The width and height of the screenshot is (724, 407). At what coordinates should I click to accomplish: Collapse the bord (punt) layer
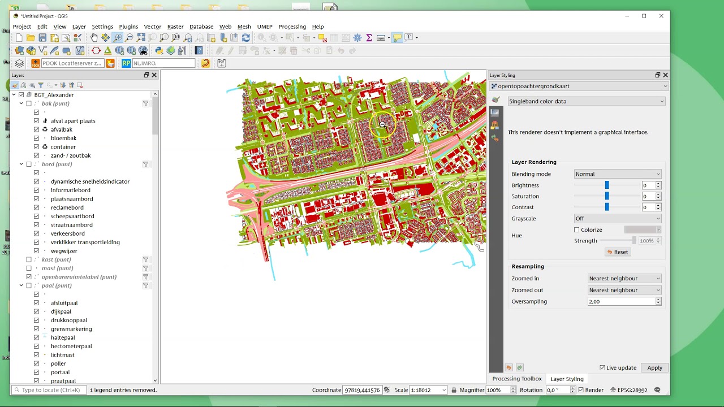21,164
